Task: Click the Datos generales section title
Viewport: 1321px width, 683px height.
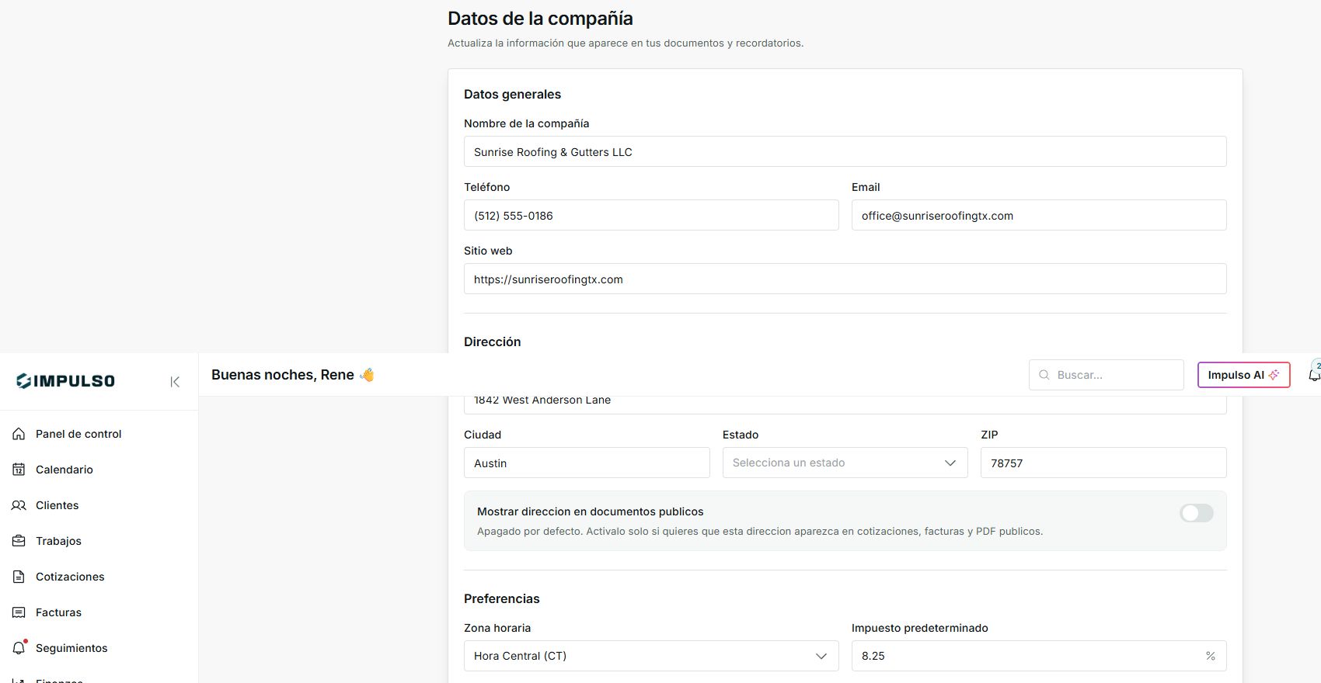Action: (512, 94)
